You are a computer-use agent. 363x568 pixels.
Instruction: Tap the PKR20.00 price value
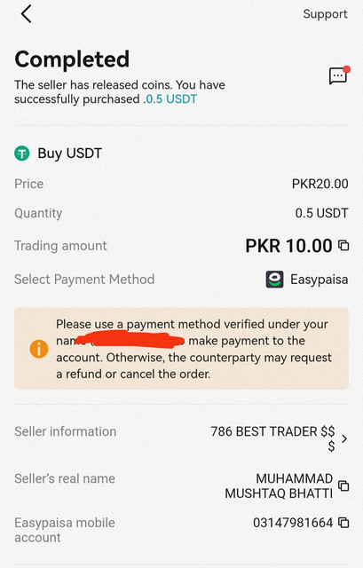click(320, 184)
